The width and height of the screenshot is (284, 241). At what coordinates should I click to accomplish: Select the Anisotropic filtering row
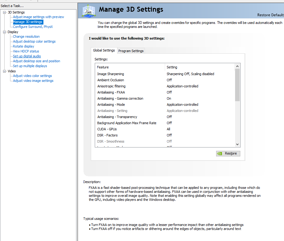pyautogui.click(x=165, y=86)
